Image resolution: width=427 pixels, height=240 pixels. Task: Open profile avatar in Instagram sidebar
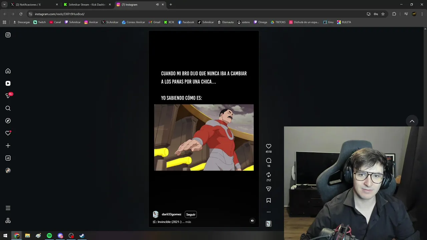click(x=8, y=170)
